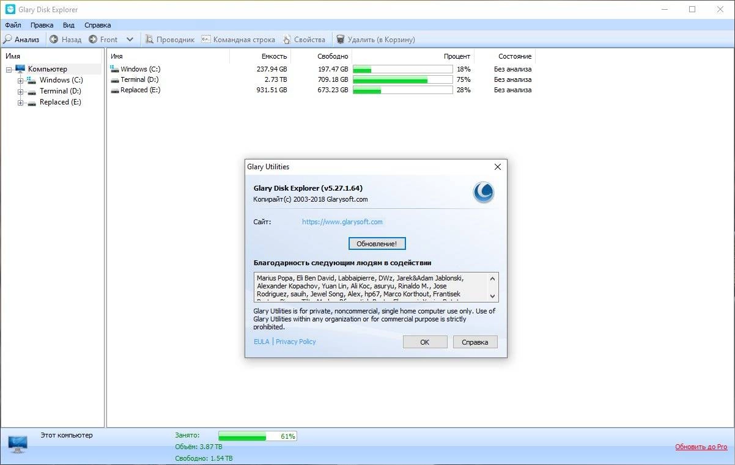Click the Replaced (E:) drive icon in list
Viewport: 735px width, 465px height.
(115, 90)
